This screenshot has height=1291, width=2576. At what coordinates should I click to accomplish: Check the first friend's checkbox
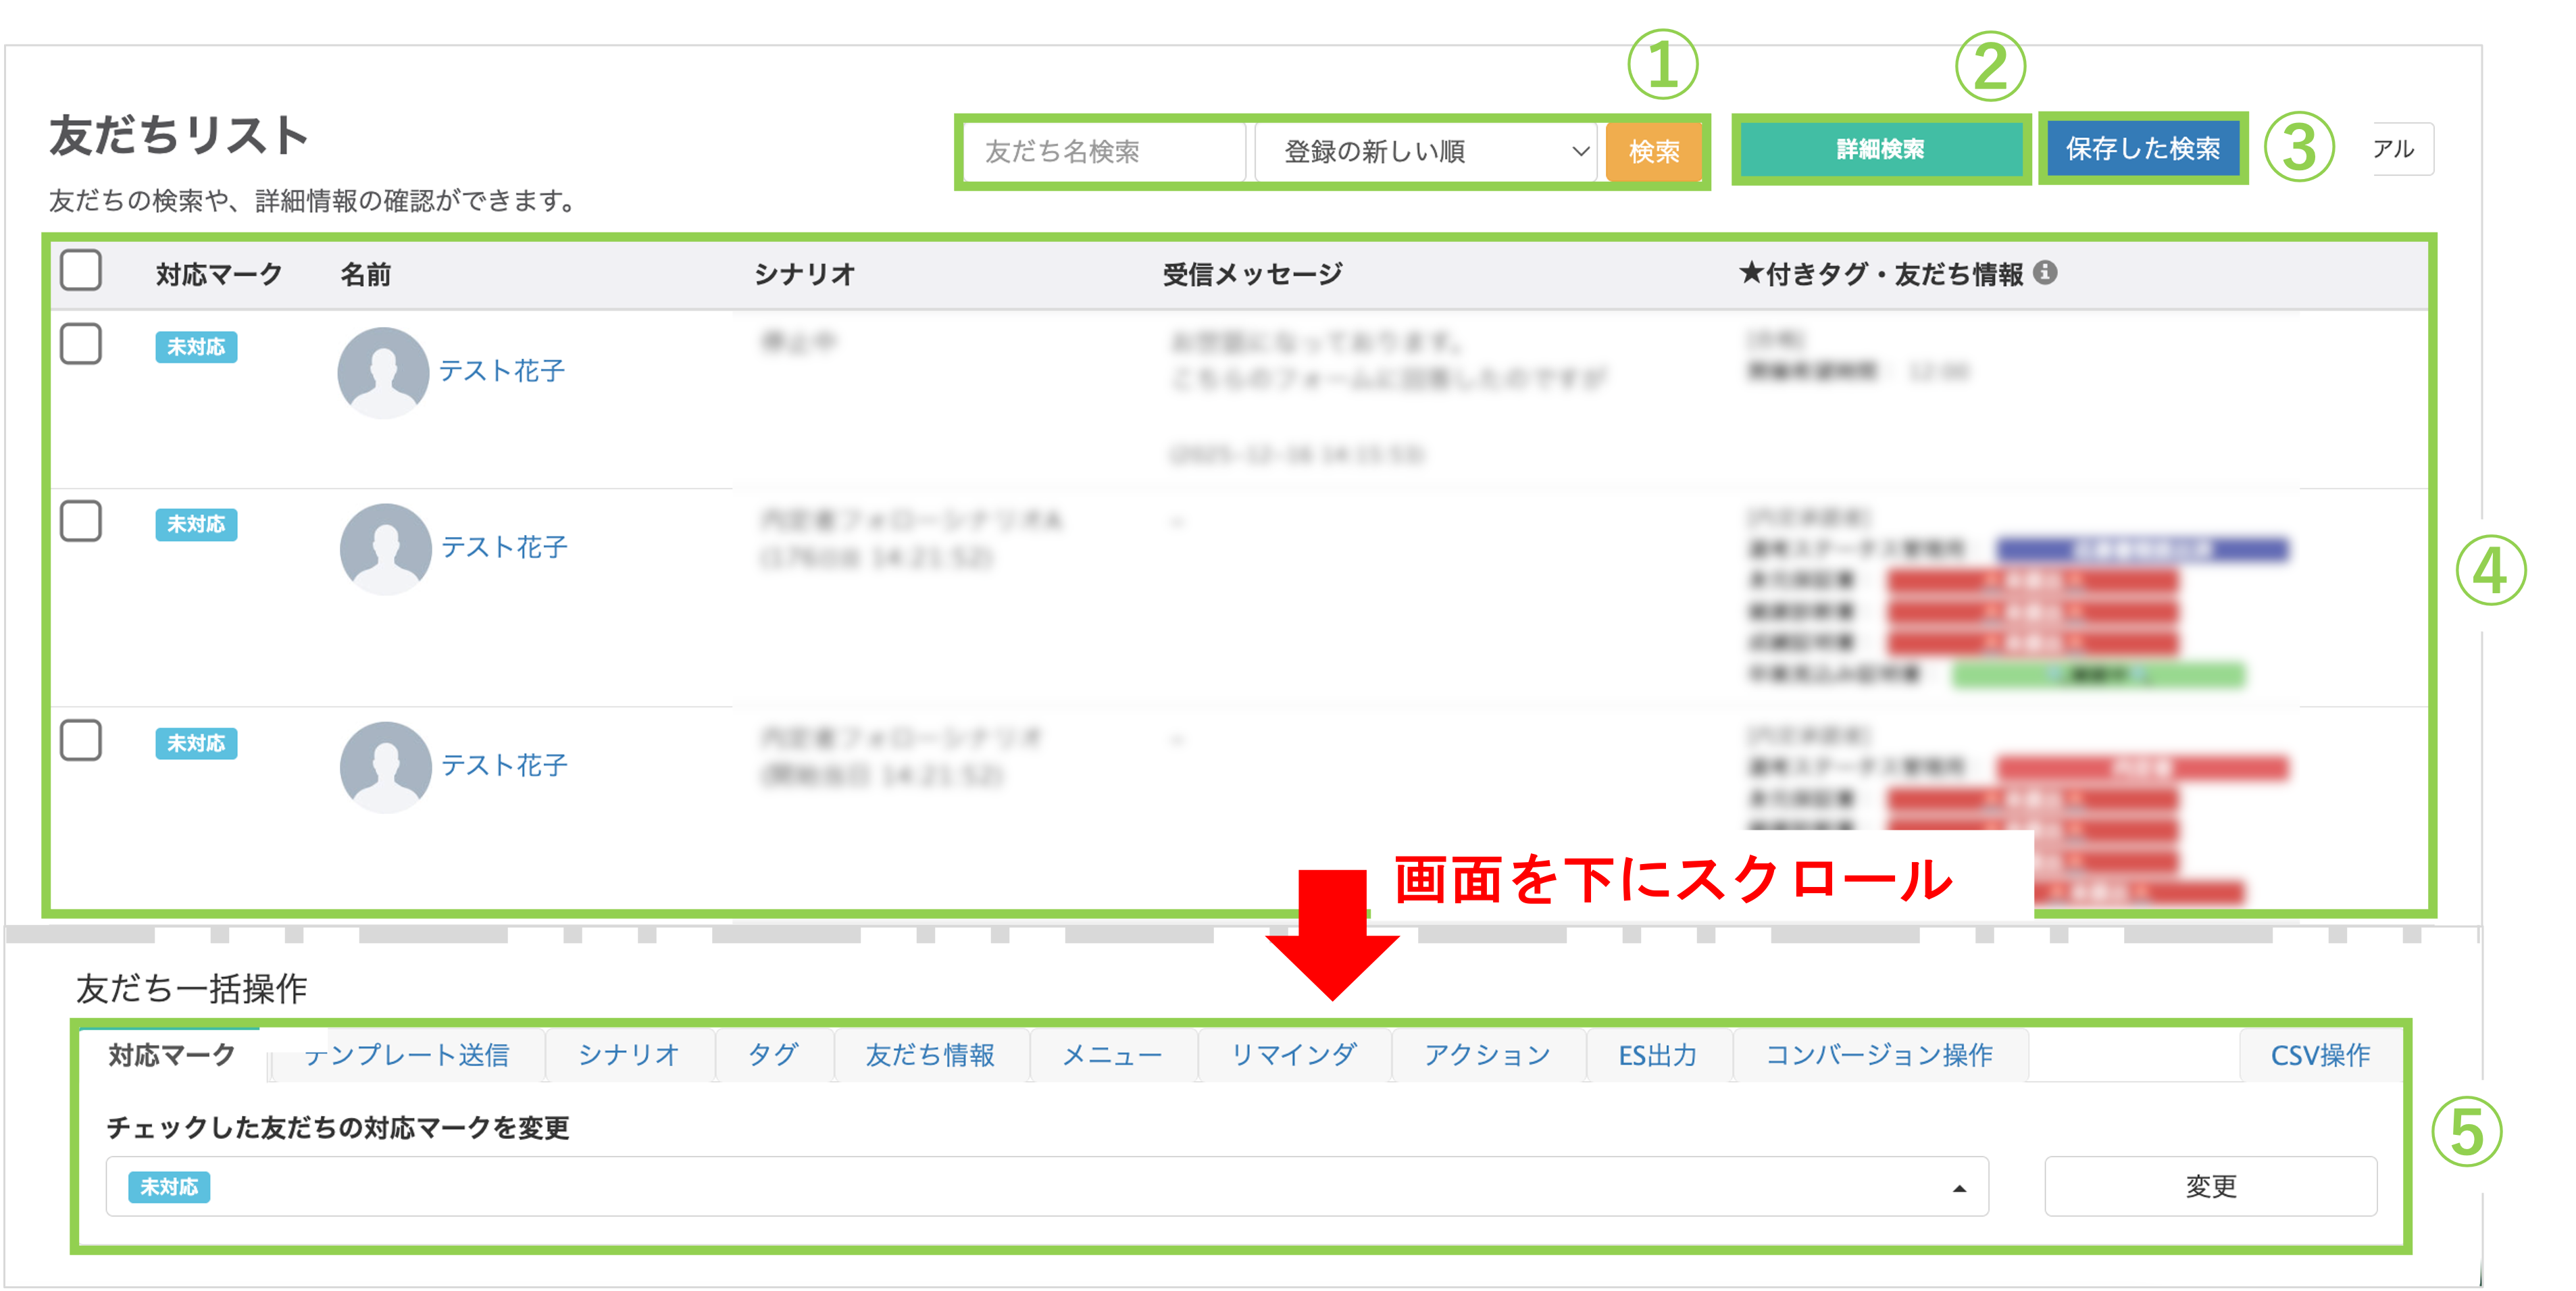click(81, 344)
